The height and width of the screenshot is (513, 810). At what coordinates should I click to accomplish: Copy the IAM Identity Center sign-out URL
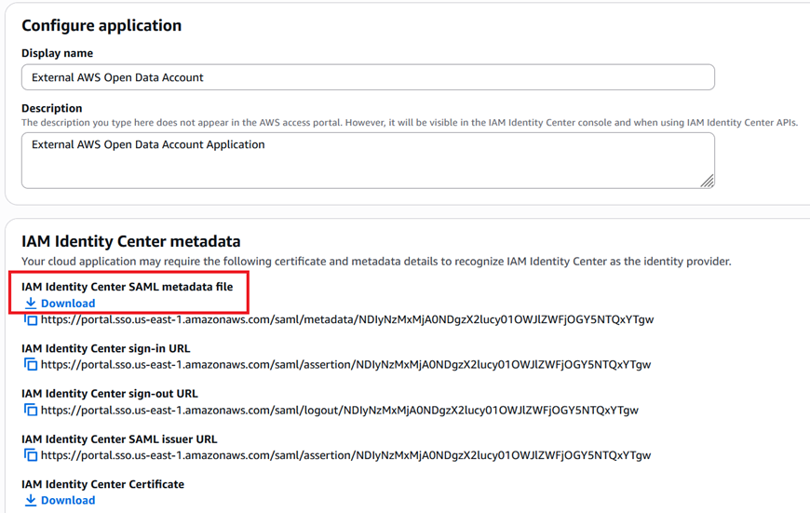[x=30, y=410]
